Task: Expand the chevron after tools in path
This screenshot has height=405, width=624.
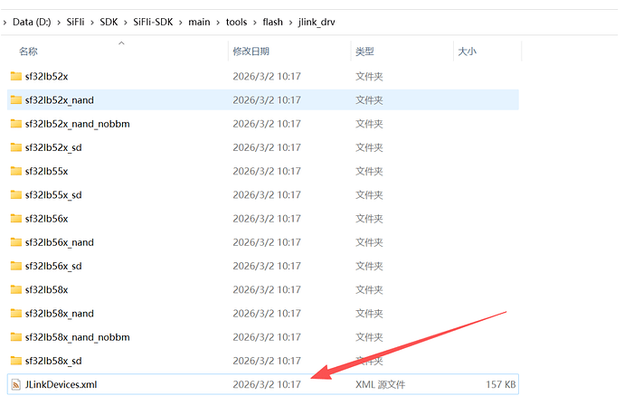Action: click(x=255, y=23)
